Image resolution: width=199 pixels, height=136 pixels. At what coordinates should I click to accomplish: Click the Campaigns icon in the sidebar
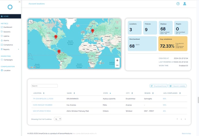coord(2,60)
